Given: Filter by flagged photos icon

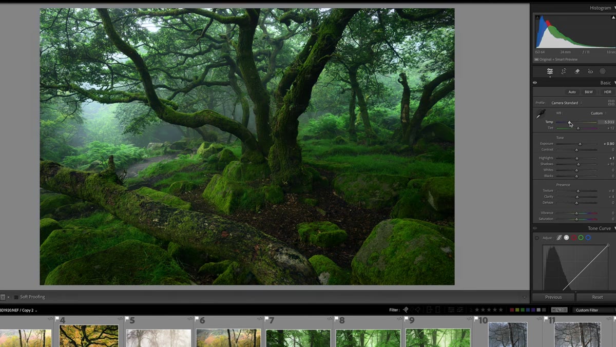Looking at the screenshot, I should [406, 310].
